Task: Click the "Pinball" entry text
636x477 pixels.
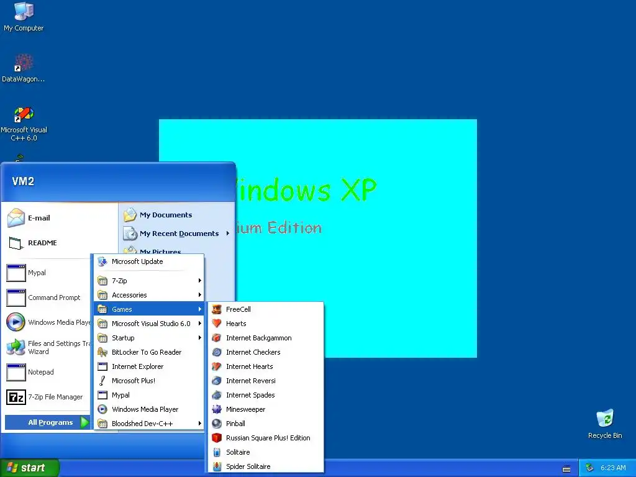Action: pyautogui.click(x=235, y=424)
